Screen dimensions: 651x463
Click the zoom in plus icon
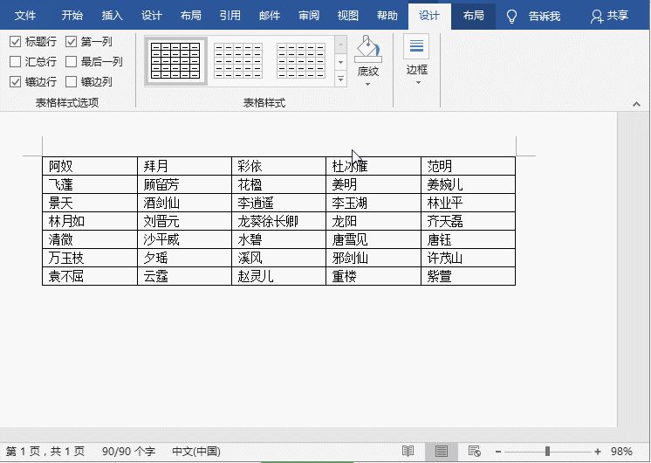click(x=598, y=452)
